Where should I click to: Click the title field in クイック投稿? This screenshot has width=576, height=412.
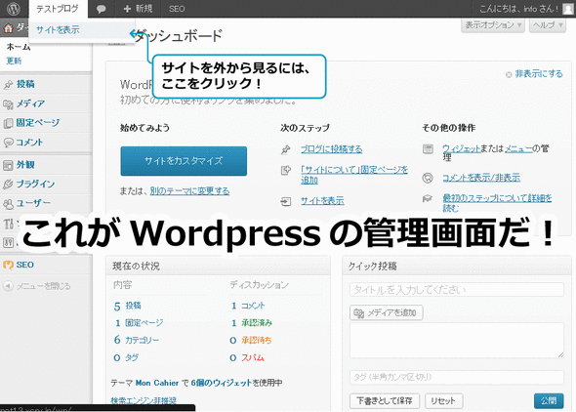(457, 290)
